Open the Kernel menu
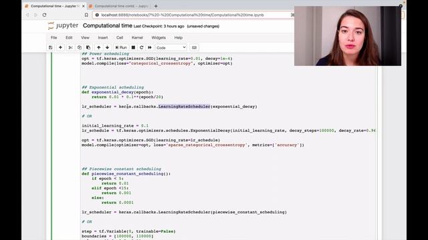Image resolution: width=428 pixels, height=240 pixels. coord(137,37)
